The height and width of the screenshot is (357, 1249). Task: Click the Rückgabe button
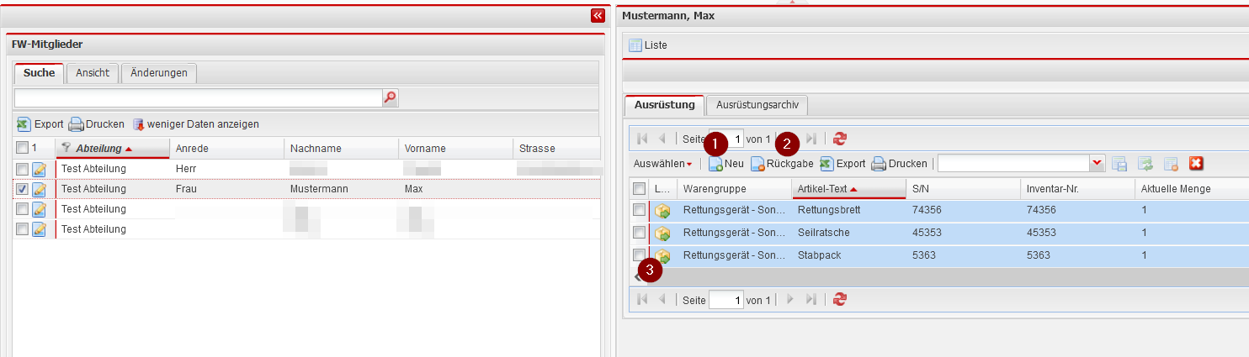[x=782, y=164]
